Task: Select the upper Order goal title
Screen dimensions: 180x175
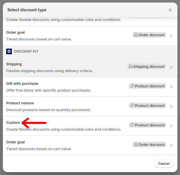Action: tap(15, 33)
